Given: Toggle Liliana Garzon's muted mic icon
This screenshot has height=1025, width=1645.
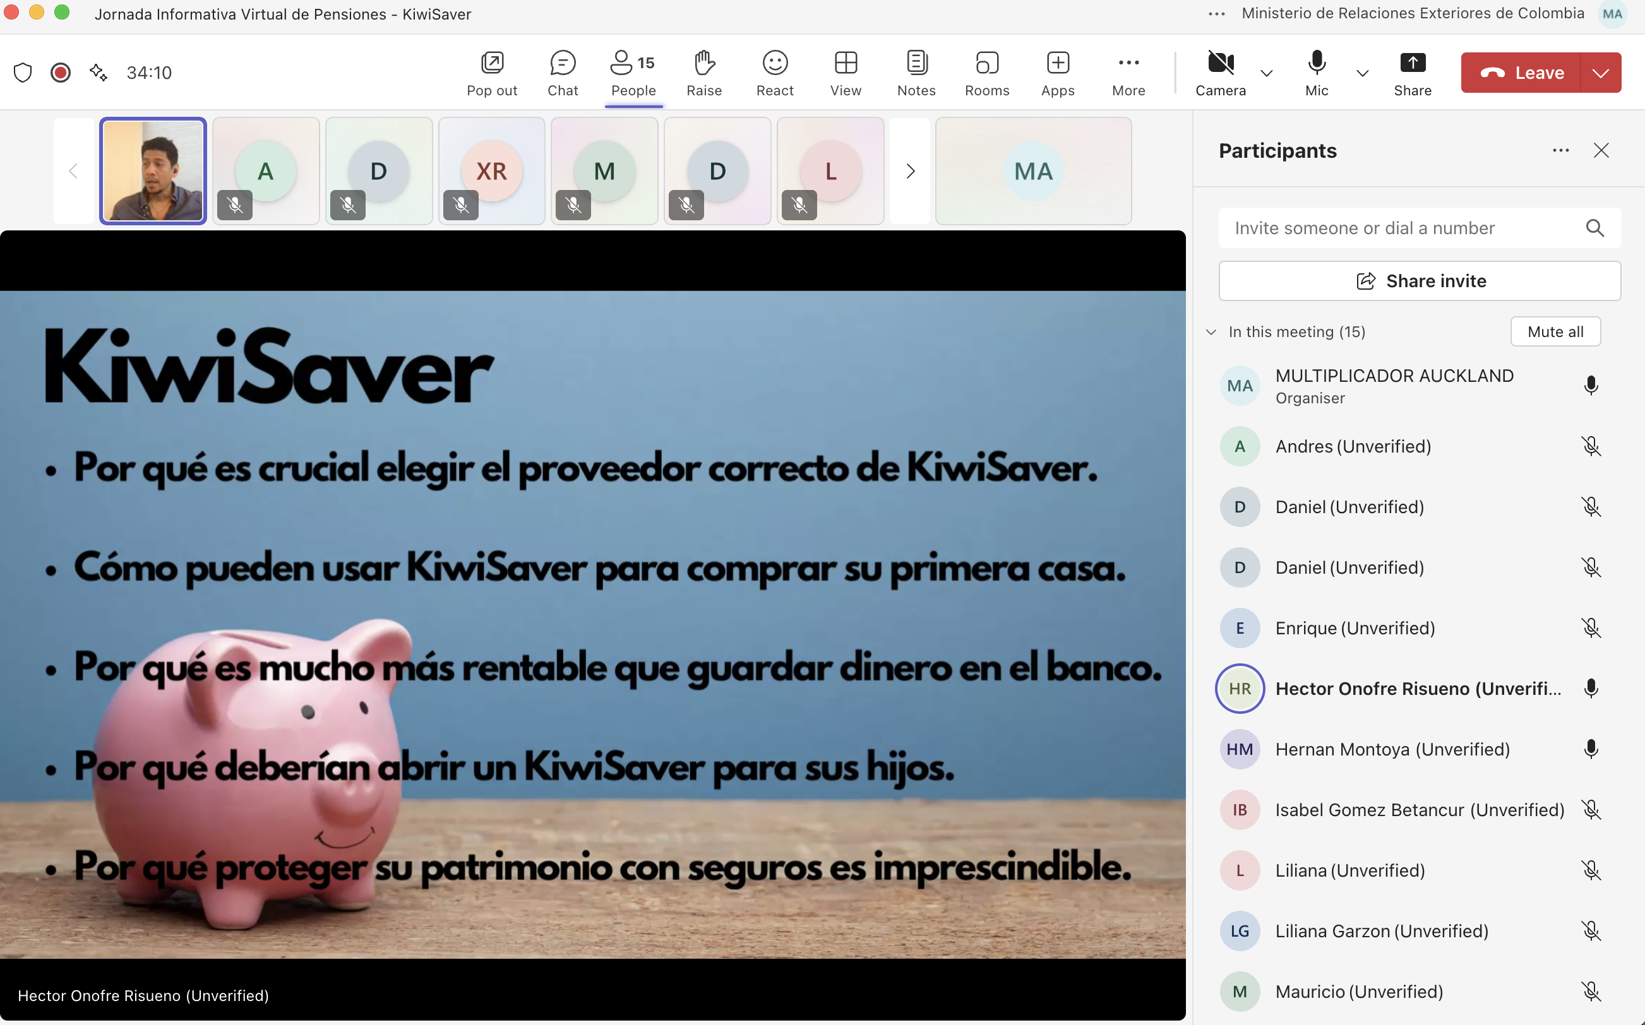Looking at the screenshot, I should click(1591, 931).
